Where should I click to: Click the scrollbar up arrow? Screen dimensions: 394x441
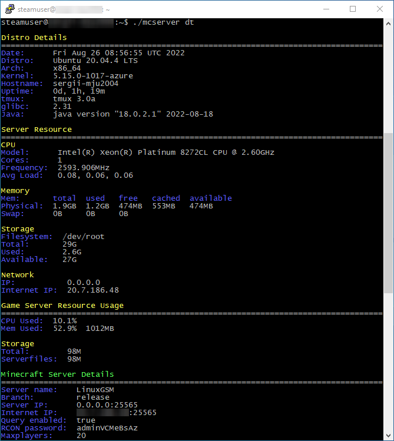coord(388,24)
